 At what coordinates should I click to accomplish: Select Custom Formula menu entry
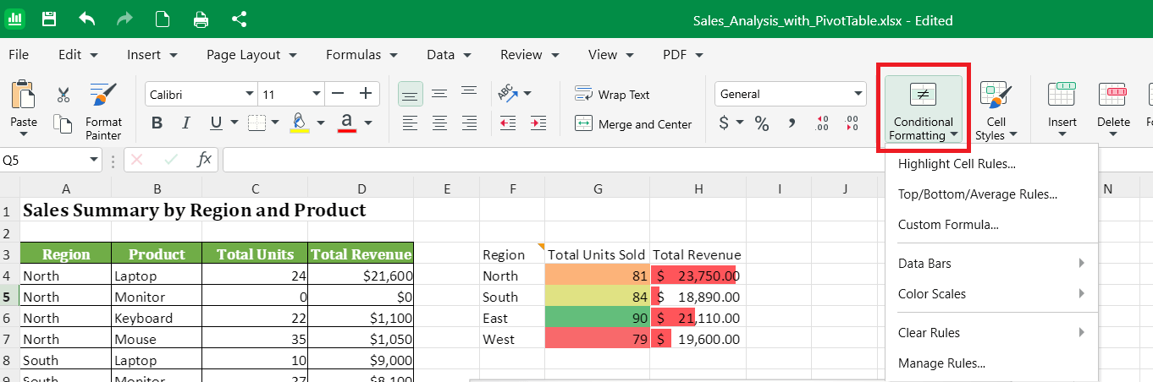coord(991,225)
